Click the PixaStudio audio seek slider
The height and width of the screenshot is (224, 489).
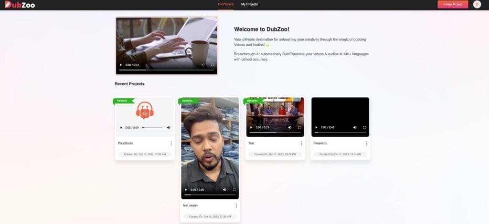[x=152, y=128]
